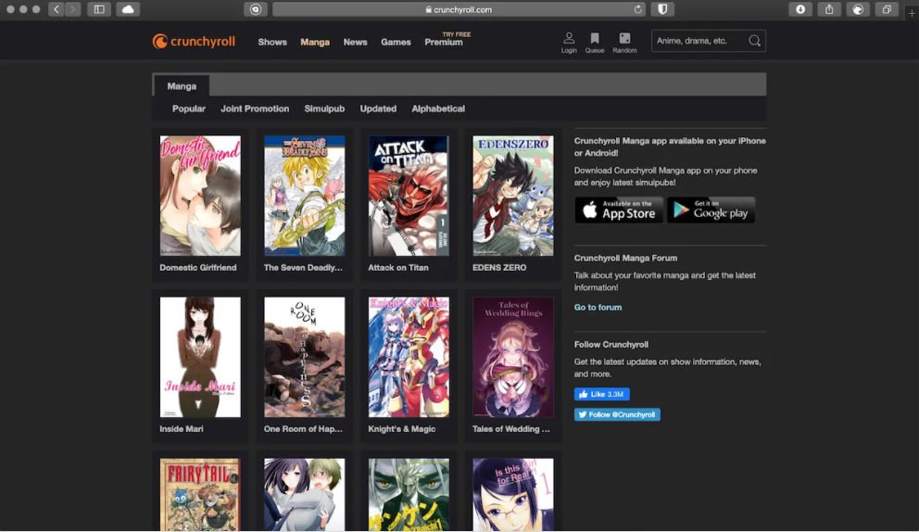Open Fairy Tail cover thumbnail
This screenshot has height=532, width=919.
[x=200, y=495]
